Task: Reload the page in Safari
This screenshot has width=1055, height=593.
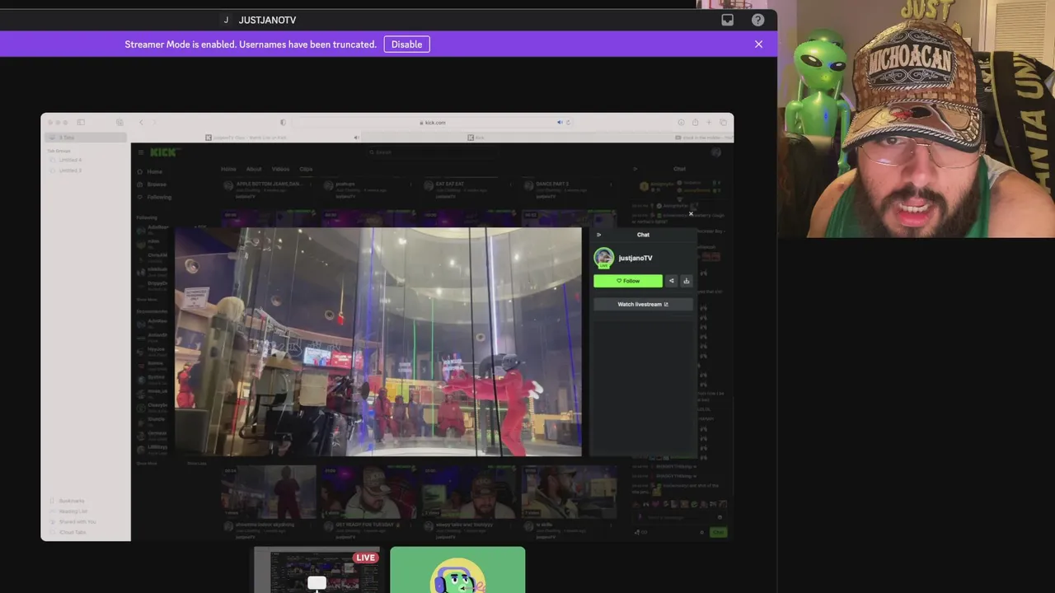Action: pyautogui.click(x=568, y=123)
